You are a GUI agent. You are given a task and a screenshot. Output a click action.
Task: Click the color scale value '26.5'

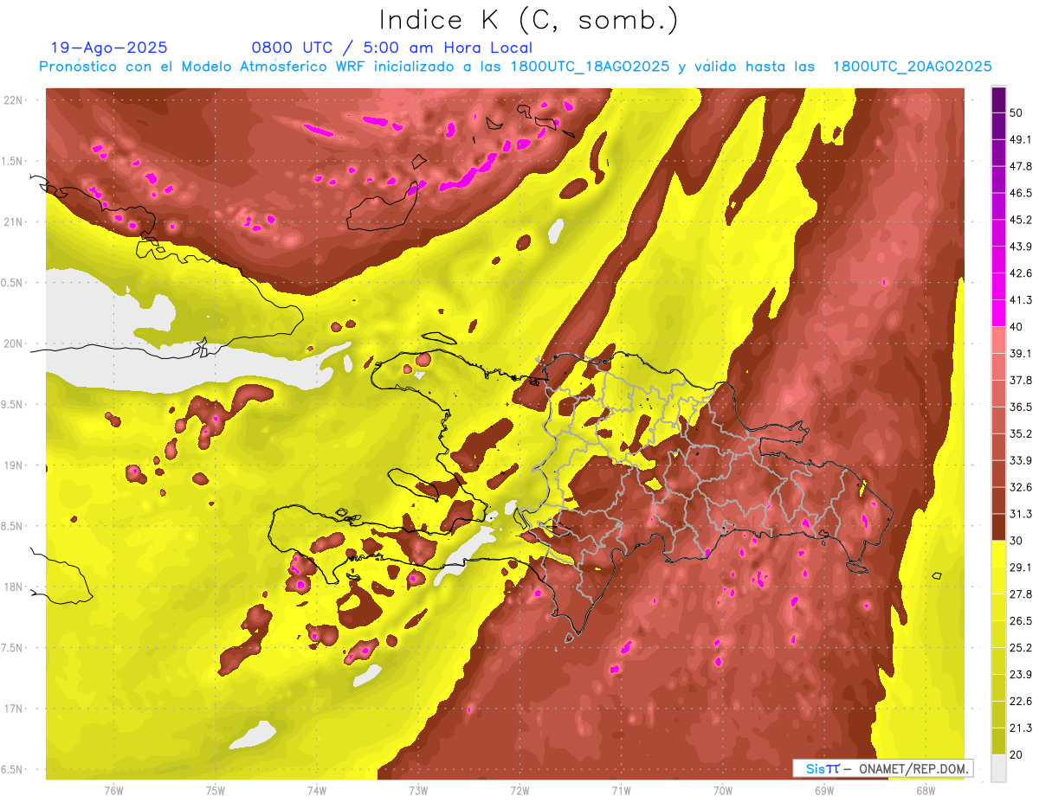[1021, 622]
